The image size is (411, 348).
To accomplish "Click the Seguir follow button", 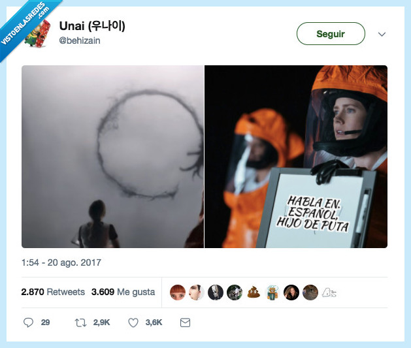I will 331,33.
